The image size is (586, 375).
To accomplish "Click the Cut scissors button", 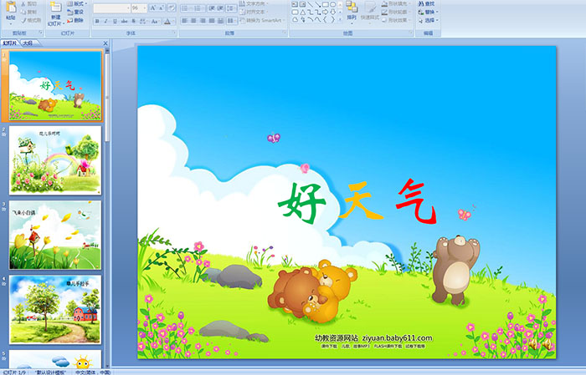I will click(x=29, y=3).
